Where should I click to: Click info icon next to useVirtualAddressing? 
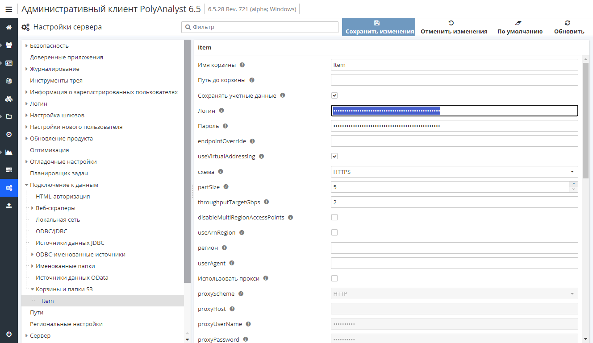click(x=262, y=156)
